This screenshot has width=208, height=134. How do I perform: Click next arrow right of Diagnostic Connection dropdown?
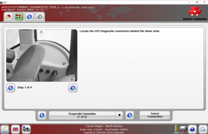129,115
